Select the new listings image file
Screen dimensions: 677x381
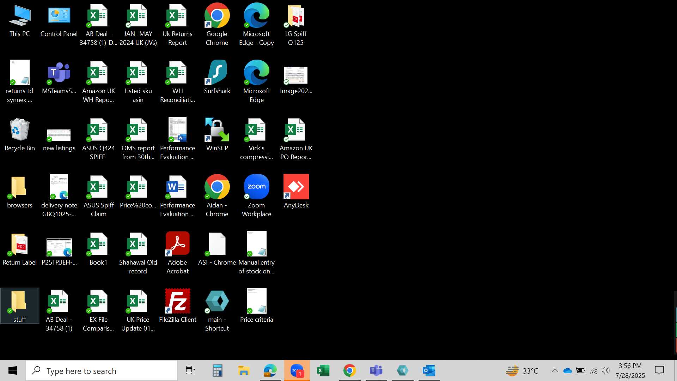(x=59, y=135)
